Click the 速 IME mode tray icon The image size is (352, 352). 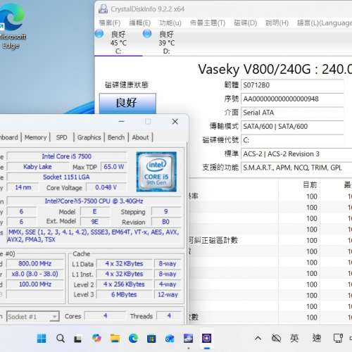pos(316,338)
